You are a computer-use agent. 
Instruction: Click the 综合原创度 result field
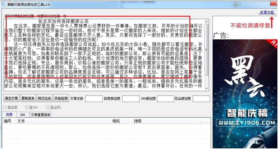(202, 98)
